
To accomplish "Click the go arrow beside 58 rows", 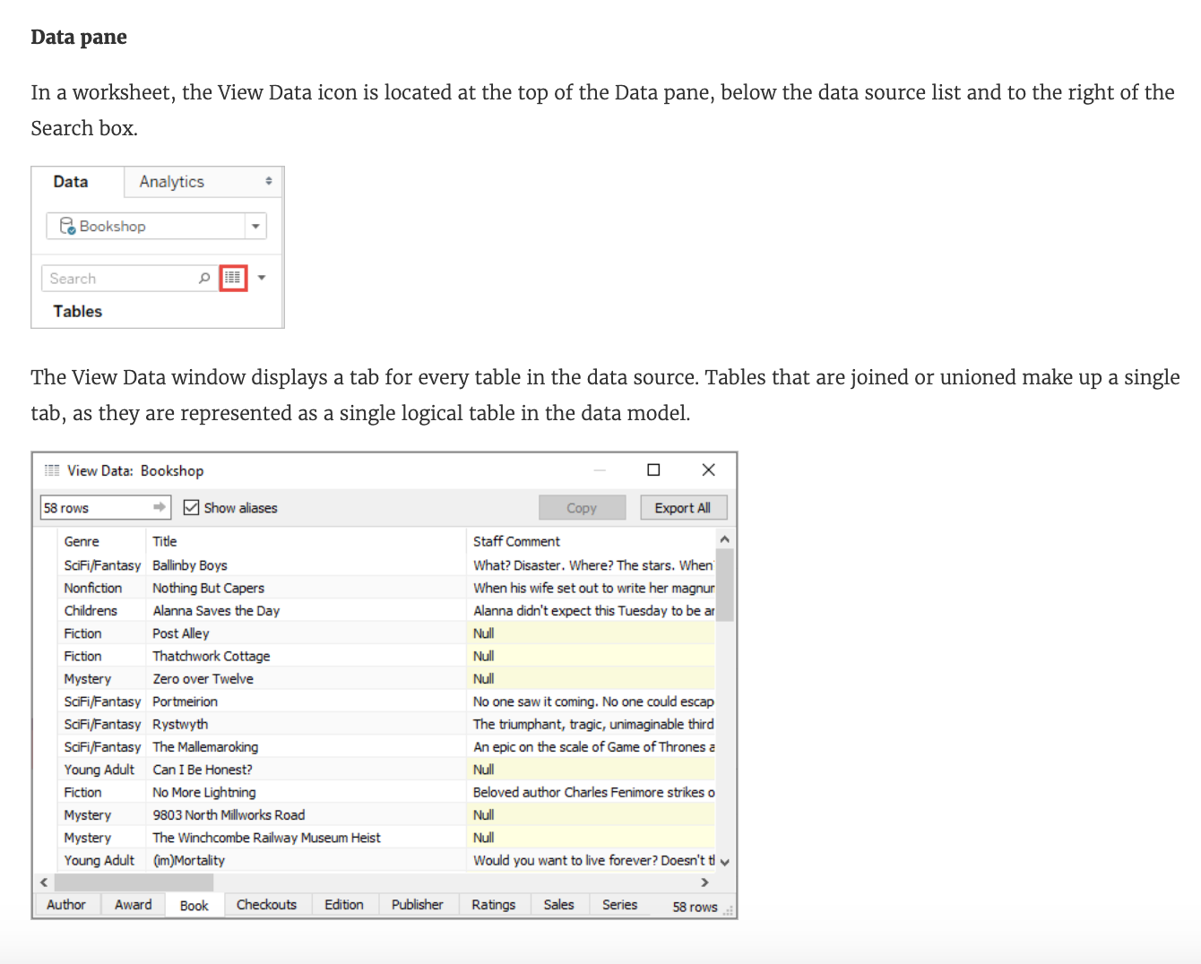I will 160,507.
